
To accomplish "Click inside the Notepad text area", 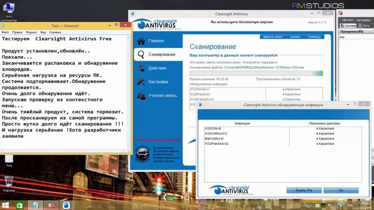I will click(x=64, y=92).
